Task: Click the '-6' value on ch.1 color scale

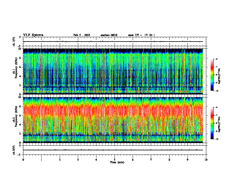Action: pyautogui.click(x=216, y=59)
